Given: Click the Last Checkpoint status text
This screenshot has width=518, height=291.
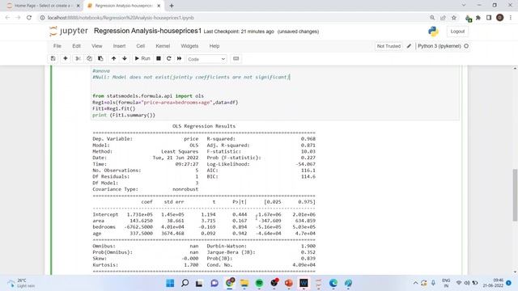Looking at the screenshot, I should 239,32.
